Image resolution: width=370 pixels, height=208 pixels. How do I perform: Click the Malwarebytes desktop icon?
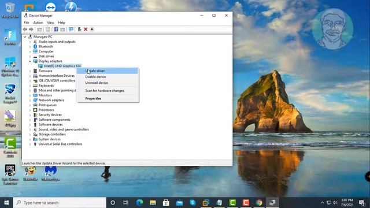point(50,173)
